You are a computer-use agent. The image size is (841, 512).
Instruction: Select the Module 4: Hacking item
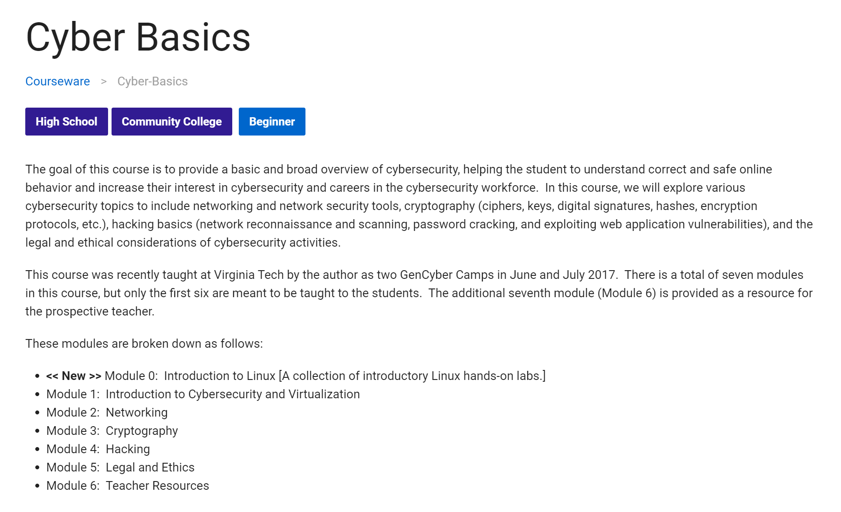click(x=98, y=449)
